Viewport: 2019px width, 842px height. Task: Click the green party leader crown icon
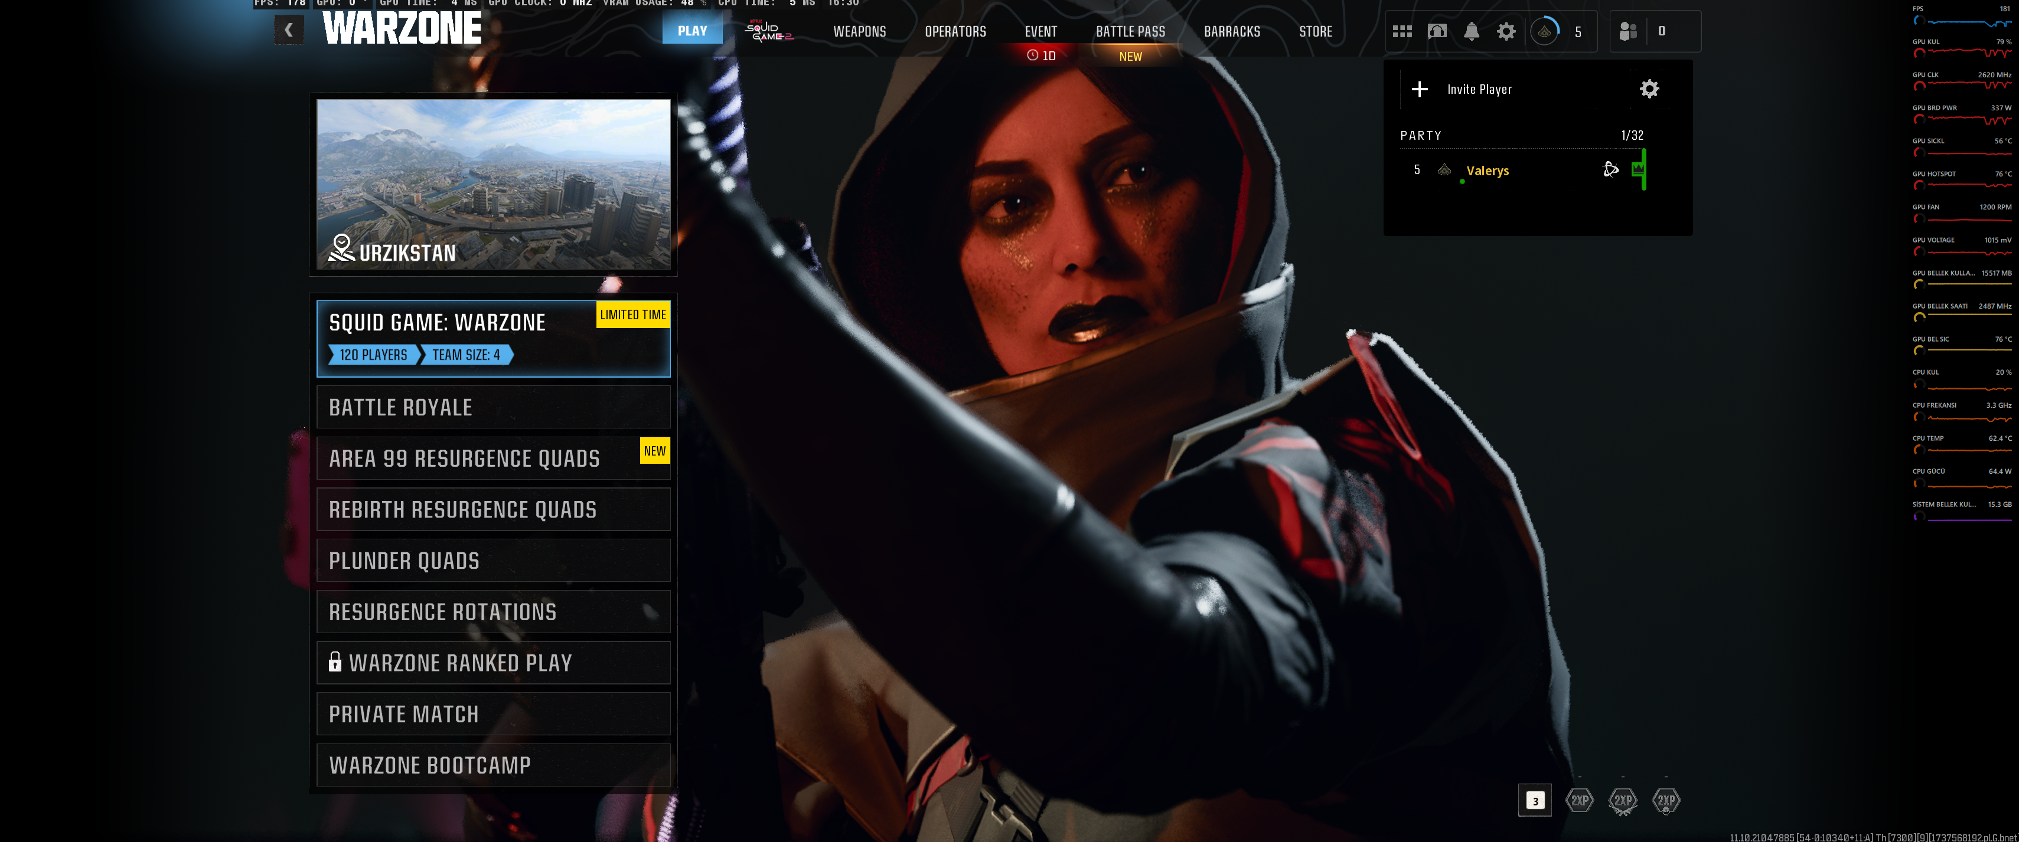point(1638,169)
